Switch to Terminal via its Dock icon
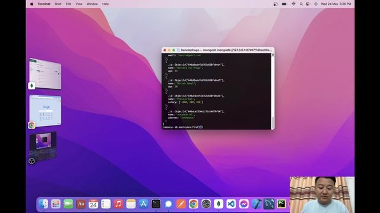The width and height of the screenshot is (380, 213). point(156,204)
